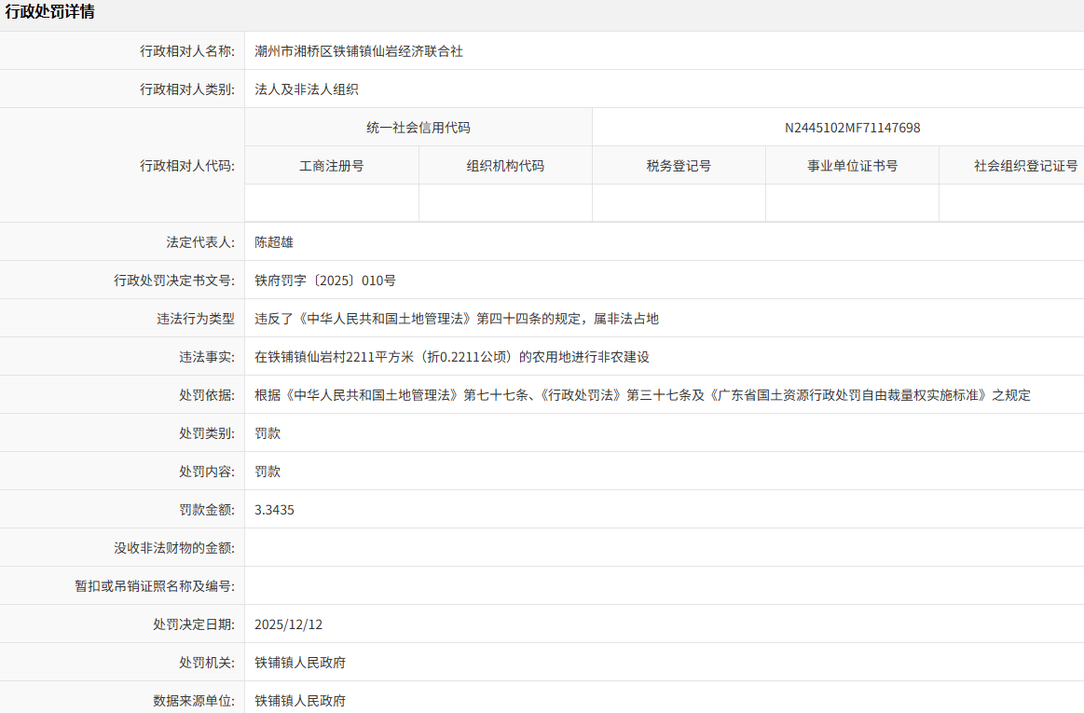Click the penalty decision date 2025/12/12
The height and width of the screenshot is (713, 1084).
click(x=288, y=624)
